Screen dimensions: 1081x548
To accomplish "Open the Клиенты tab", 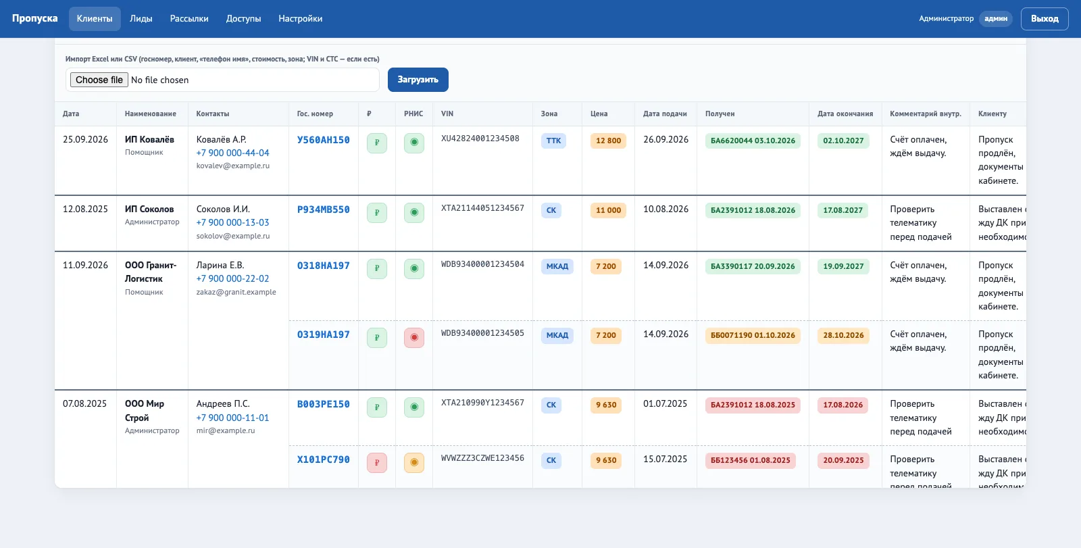I will pyautogui.click(x=95, y=19).
